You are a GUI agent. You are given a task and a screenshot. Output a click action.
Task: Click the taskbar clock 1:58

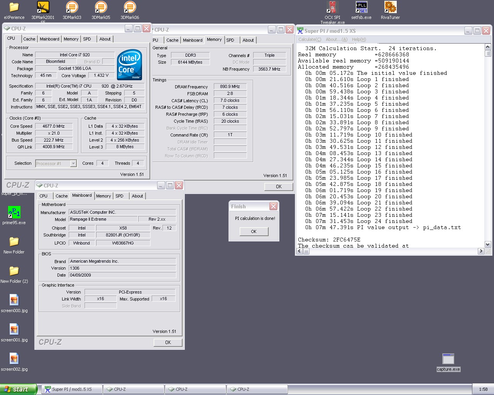(483, 389)
